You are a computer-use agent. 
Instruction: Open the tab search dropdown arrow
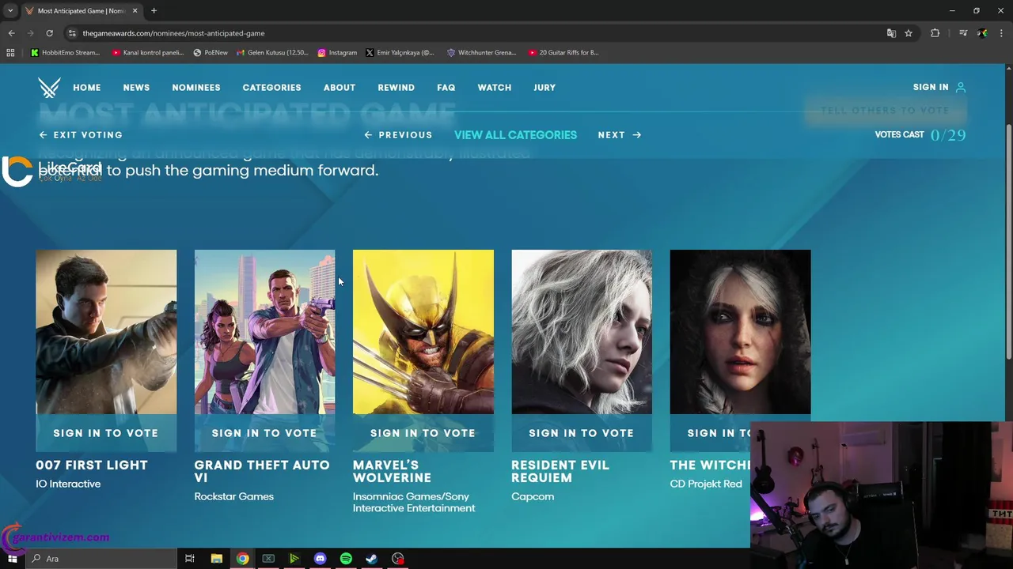coord(10,11)
